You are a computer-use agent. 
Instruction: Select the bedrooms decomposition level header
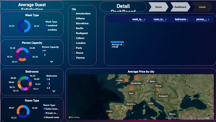tap(180, 19)
